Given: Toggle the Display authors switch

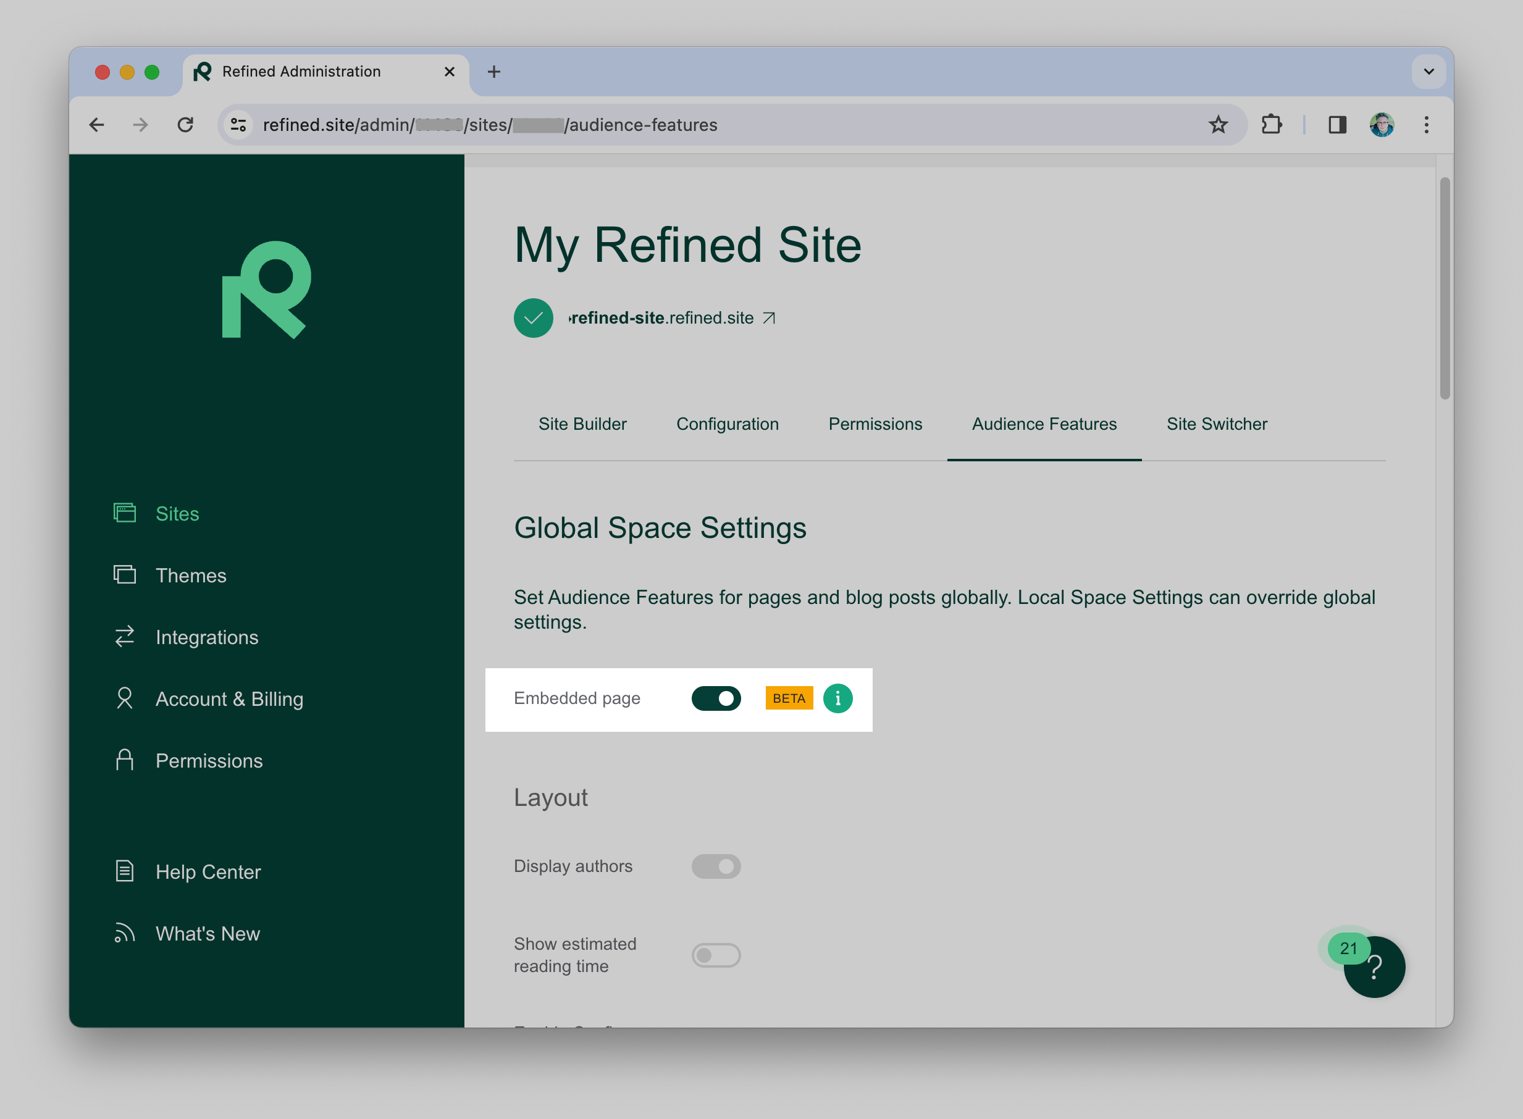Looking at the screenshot, I should (716, 866).
